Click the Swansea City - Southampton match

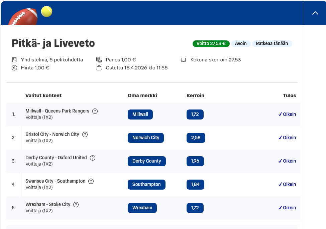[x=56, y=181]
